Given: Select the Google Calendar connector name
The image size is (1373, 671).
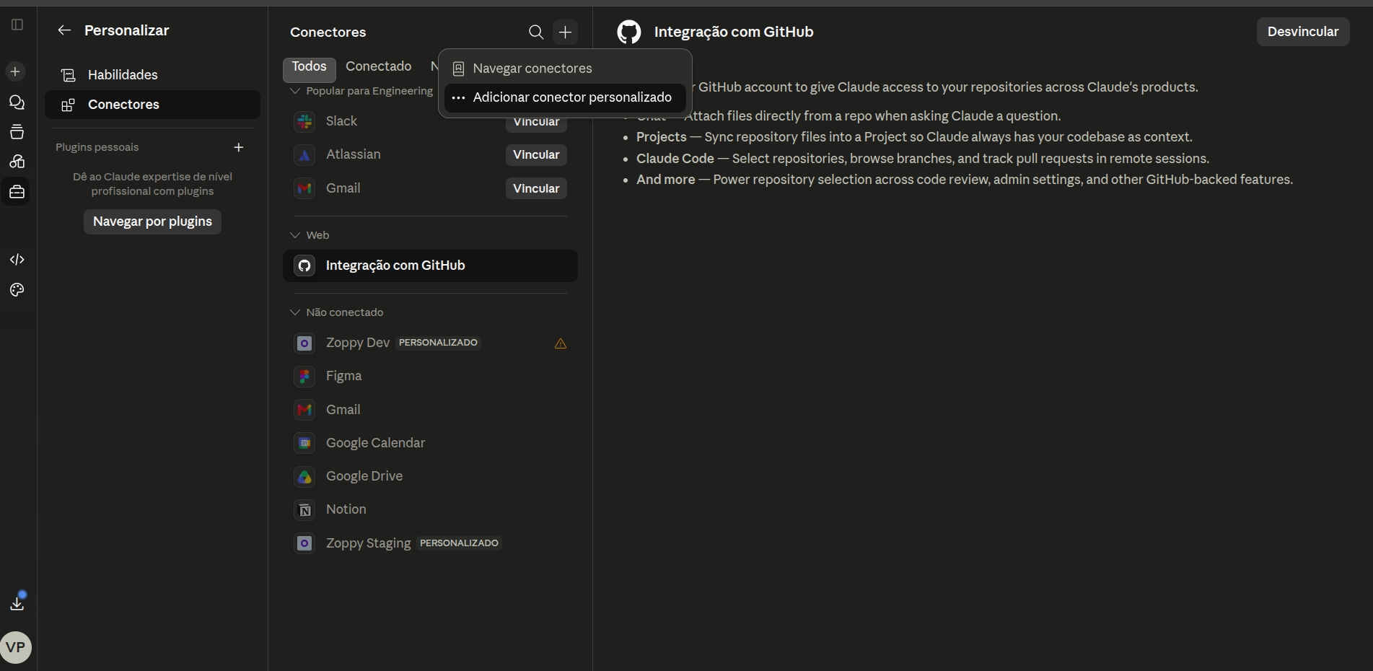Looking at the screenshot, I should click(375, 443).
